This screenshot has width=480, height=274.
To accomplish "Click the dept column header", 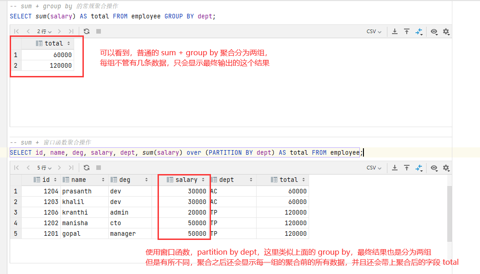I will click(227, 180).
